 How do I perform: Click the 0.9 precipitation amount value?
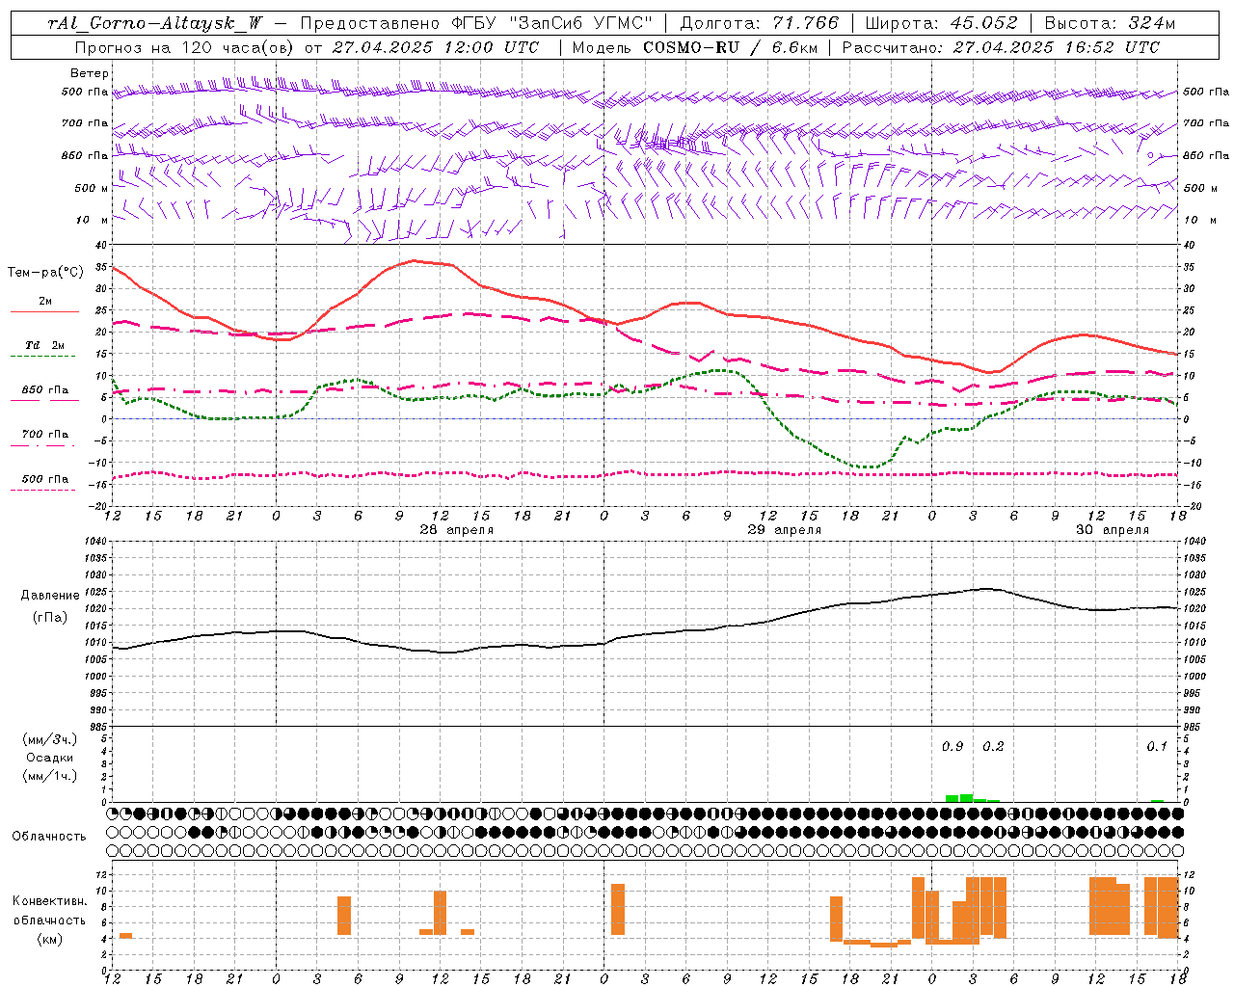(x=952, y=747)
